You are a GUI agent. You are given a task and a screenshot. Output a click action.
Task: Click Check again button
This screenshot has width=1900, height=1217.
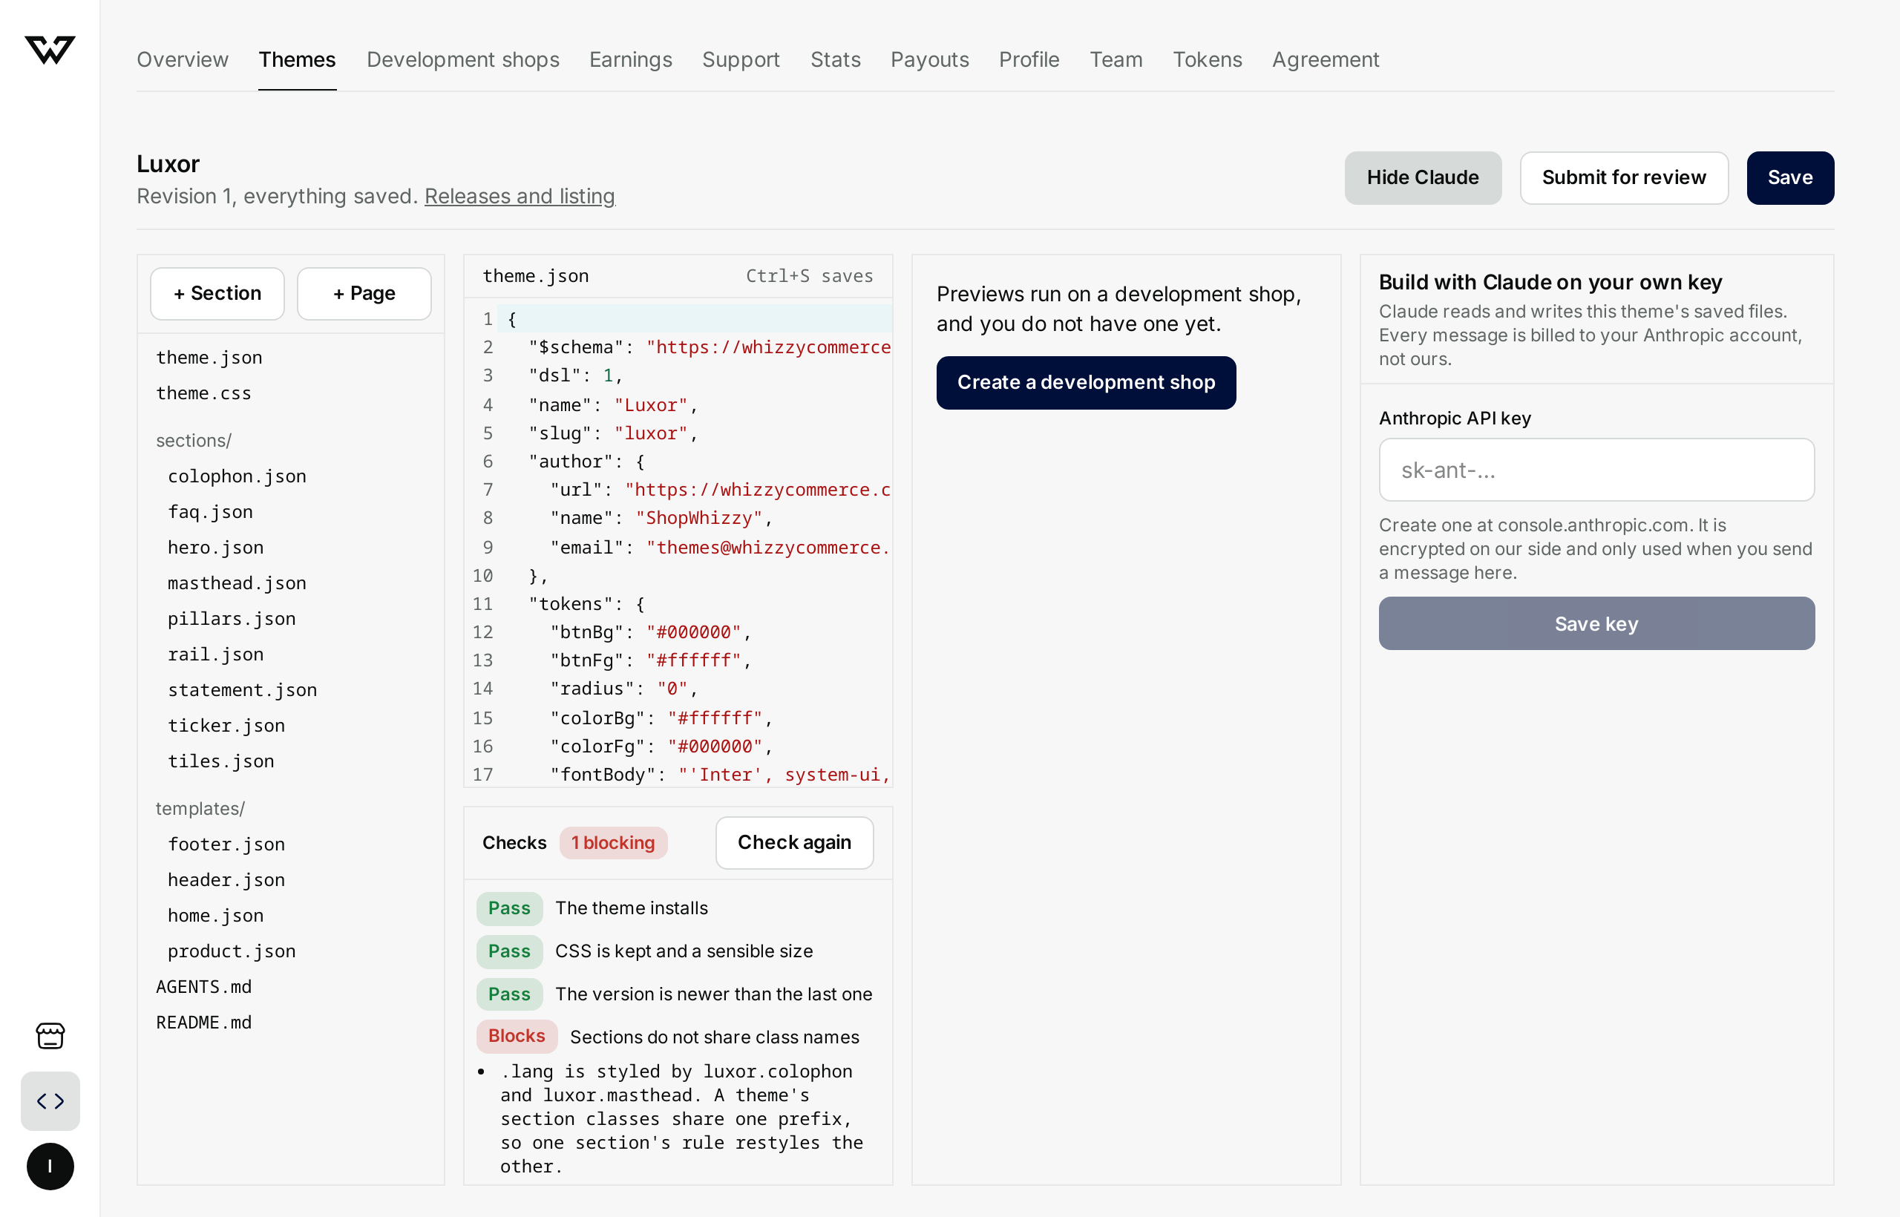(794, 842)
